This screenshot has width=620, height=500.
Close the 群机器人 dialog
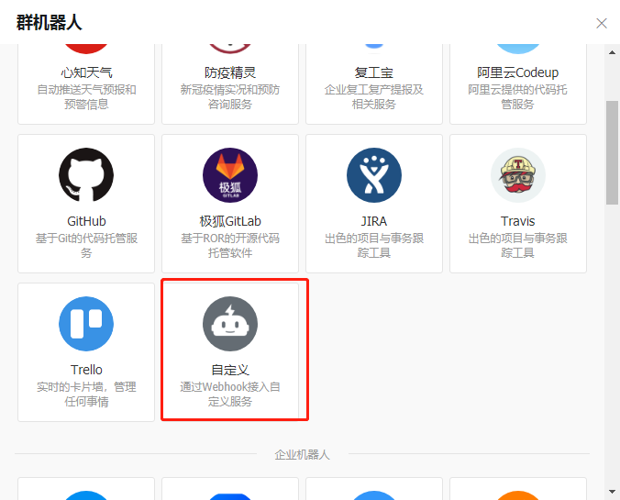602,23
